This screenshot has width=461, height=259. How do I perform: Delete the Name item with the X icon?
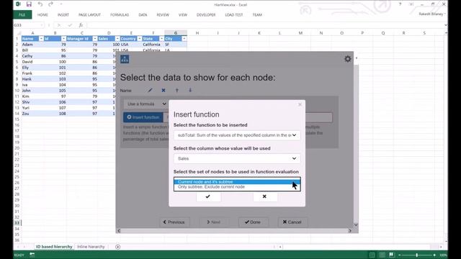[x=164, y=91]
